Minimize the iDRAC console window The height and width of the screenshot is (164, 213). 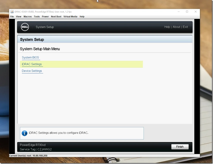pyautogui.click(x=179, y=12)
